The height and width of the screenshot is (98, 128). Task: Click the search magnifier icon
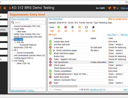pos(13,23)
